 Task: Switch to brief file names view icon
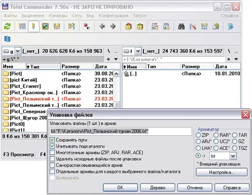tap(22, 26)
